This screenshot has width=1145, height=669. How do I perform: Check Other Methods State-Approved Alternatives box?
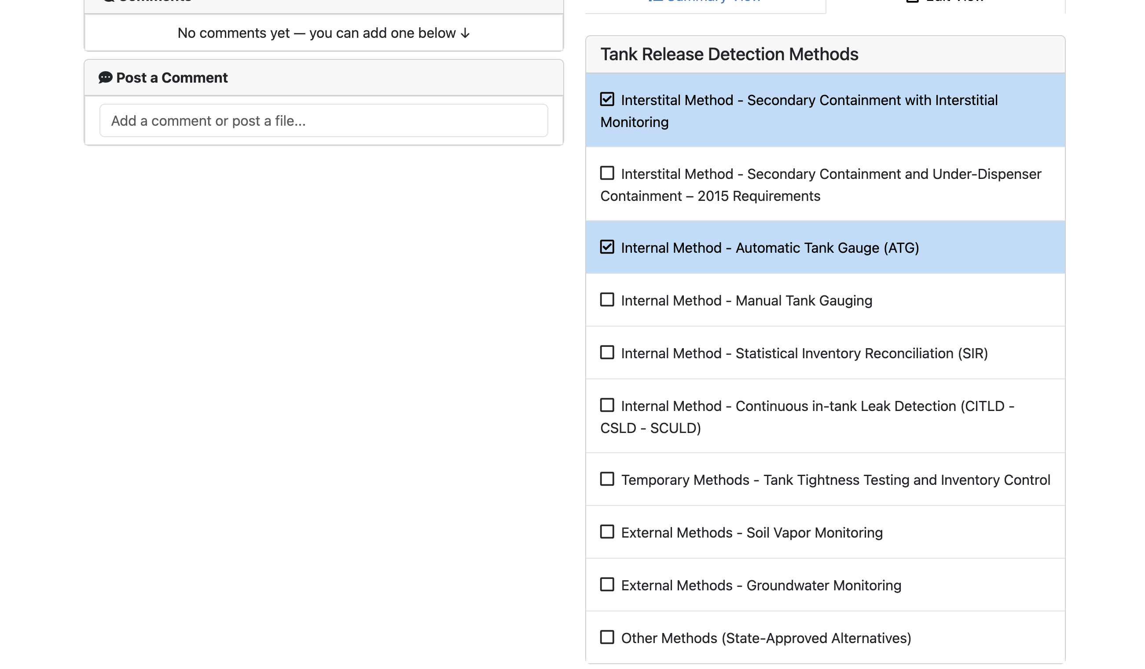[x=607, y=637]
